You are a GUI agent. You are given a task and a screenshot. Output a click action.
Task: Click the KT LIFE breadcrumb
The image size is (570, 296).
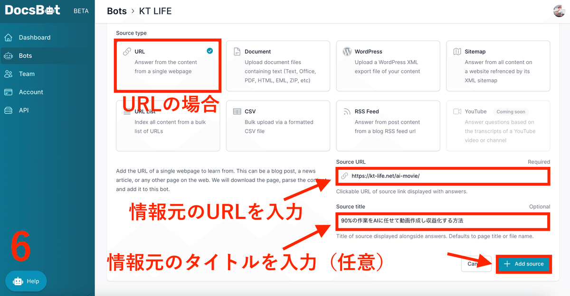(x=155, y=10)
